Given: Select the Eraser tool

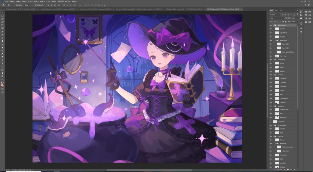Looking at the screenshot, I should tap(2, 47).
